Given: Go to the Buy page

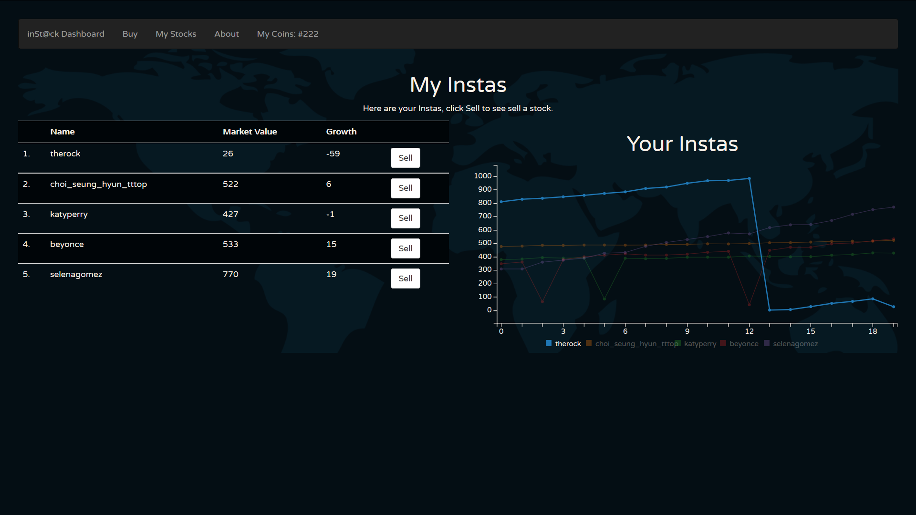Looking at the screenshot, I should click(x=130, y=34).
